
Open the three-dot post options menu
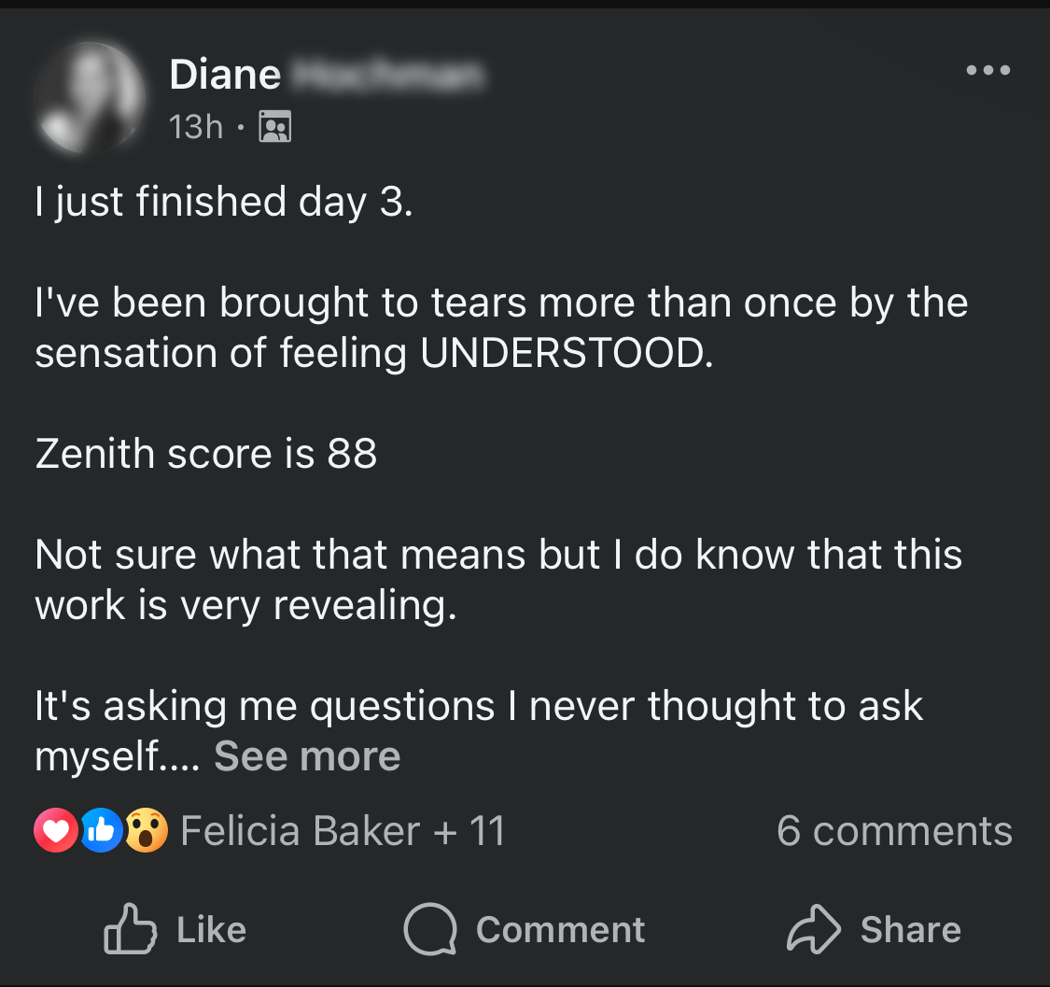click(987, 70)
